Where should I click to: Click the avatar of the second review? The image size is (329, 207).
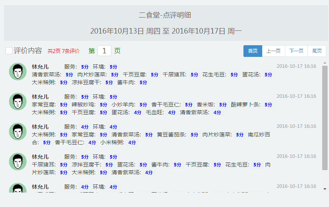point(18,101)
